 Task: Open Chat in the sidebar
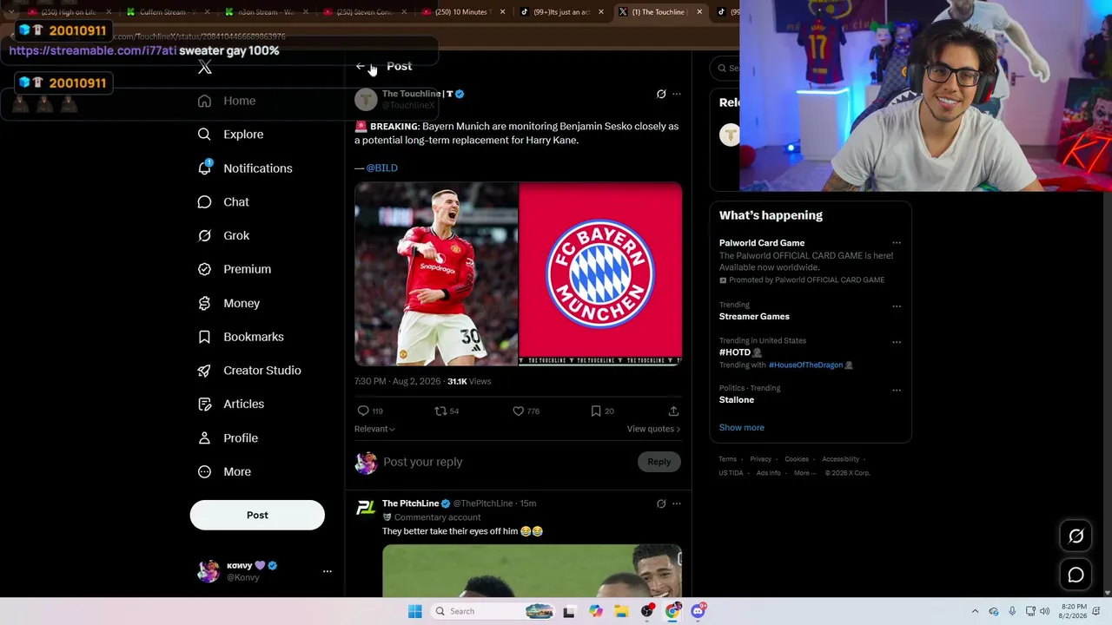pos(223,202)
